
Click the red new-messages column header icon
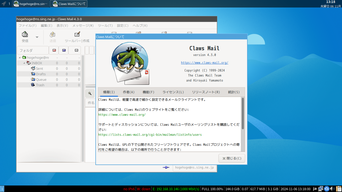[54, 50]
